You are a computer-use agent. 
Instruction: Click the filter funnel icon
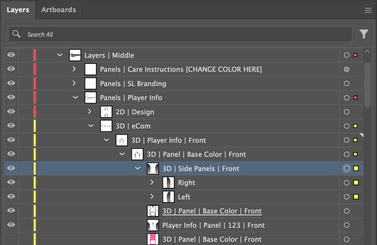[364, 34]
